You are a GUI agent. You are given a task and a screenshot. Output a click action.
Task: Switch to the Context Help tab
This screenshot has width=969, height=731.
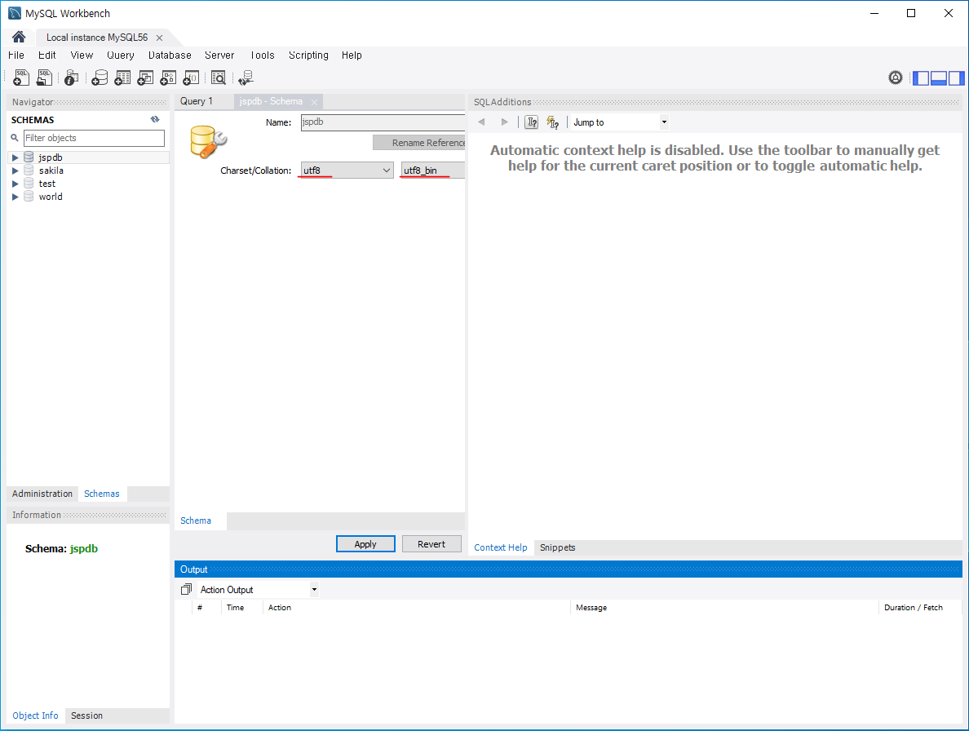tap(501, 547)
